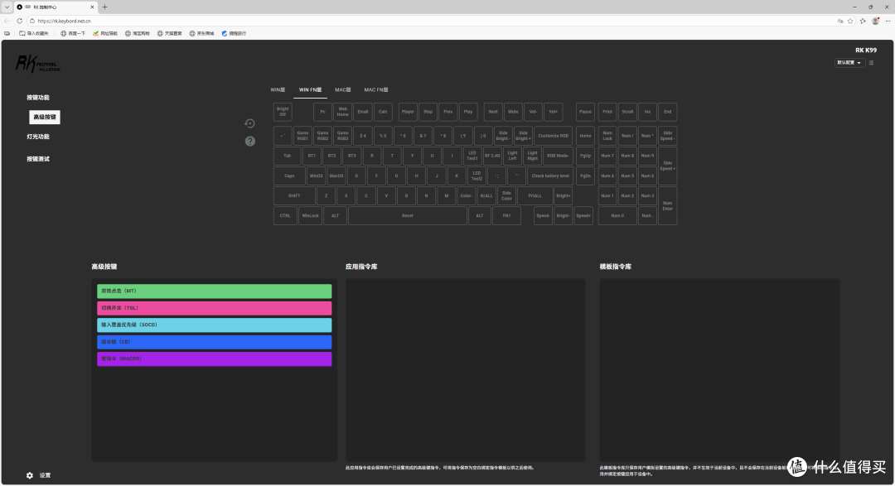Click the Mute key

point(513,112)
